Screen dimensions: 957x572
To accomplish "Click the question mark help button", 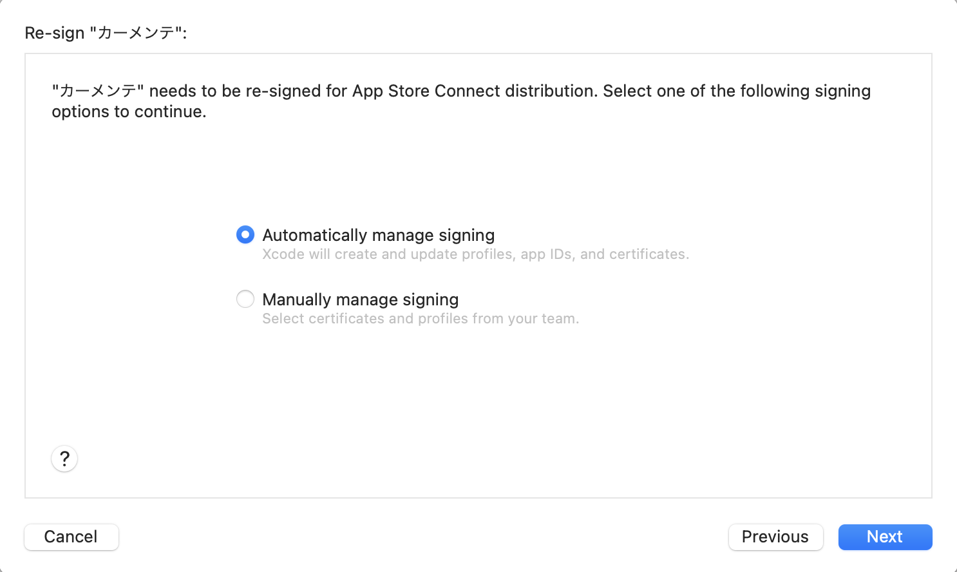I will click(64, 459).
